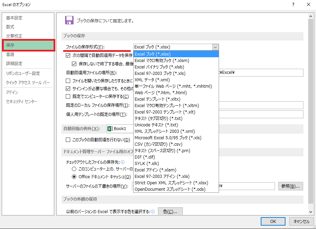Choose CSV (カンマ区切り) (*.csv) from list

click(x=158, y=144)
